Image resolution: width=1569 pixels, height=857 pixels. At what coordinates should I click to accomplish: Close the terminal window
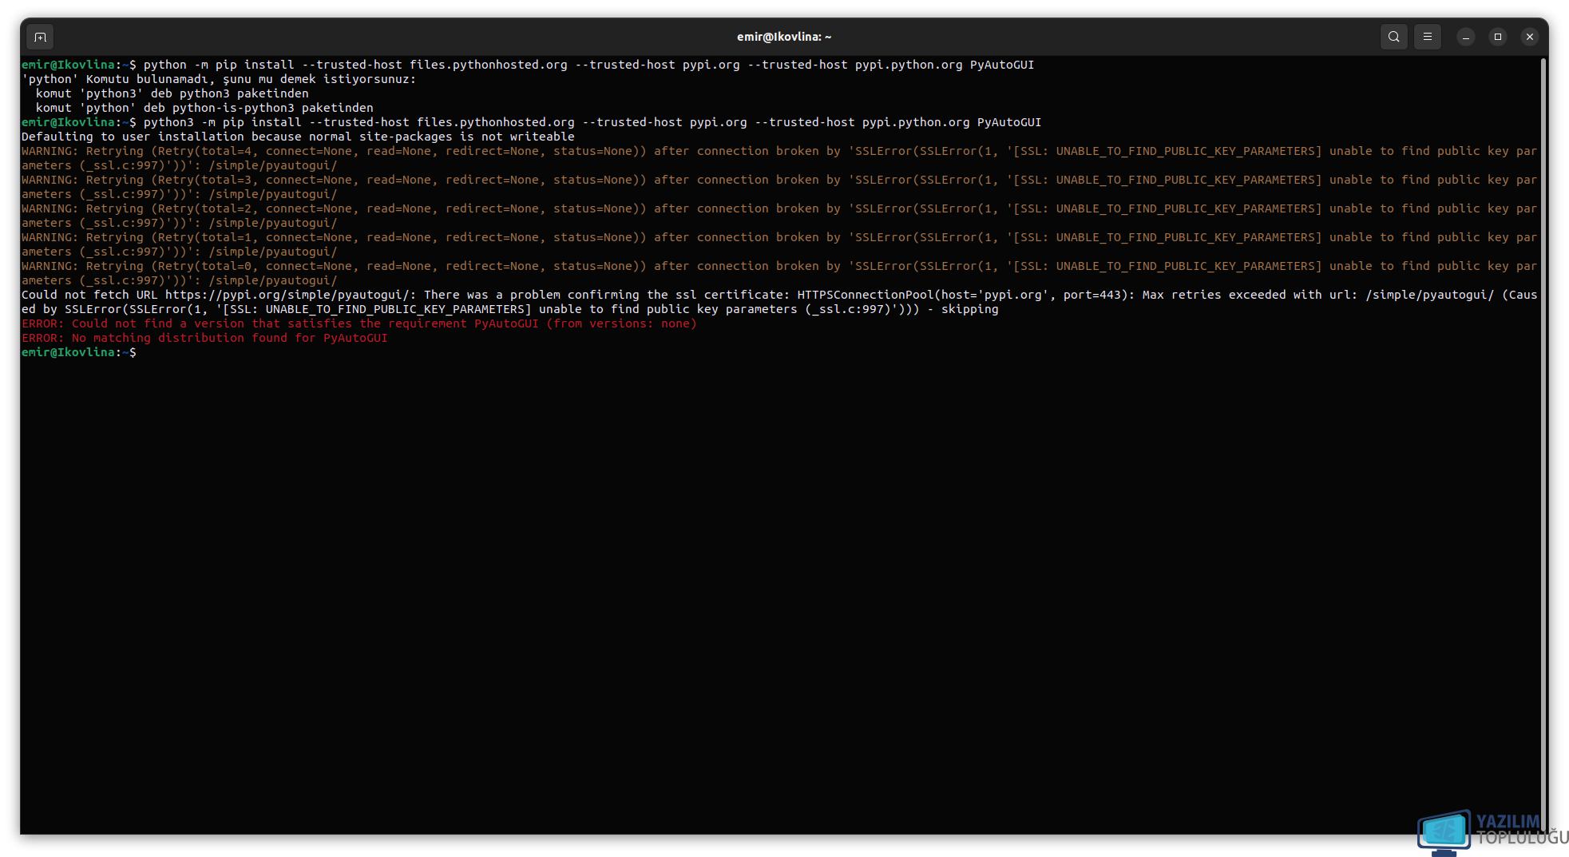point(1530,37)
